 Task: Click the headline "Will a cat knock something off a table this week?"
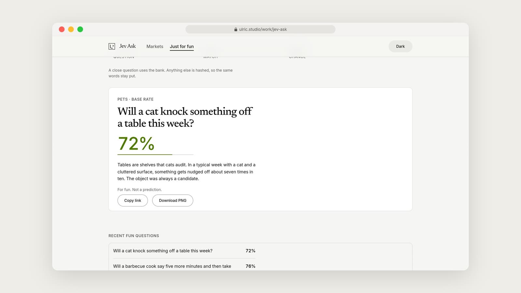[185, 117]
